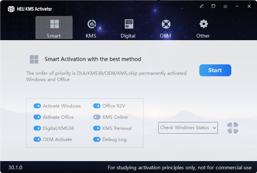Close the HEU KMS Activator window
The image size is (257, 173).
(249, 6)
